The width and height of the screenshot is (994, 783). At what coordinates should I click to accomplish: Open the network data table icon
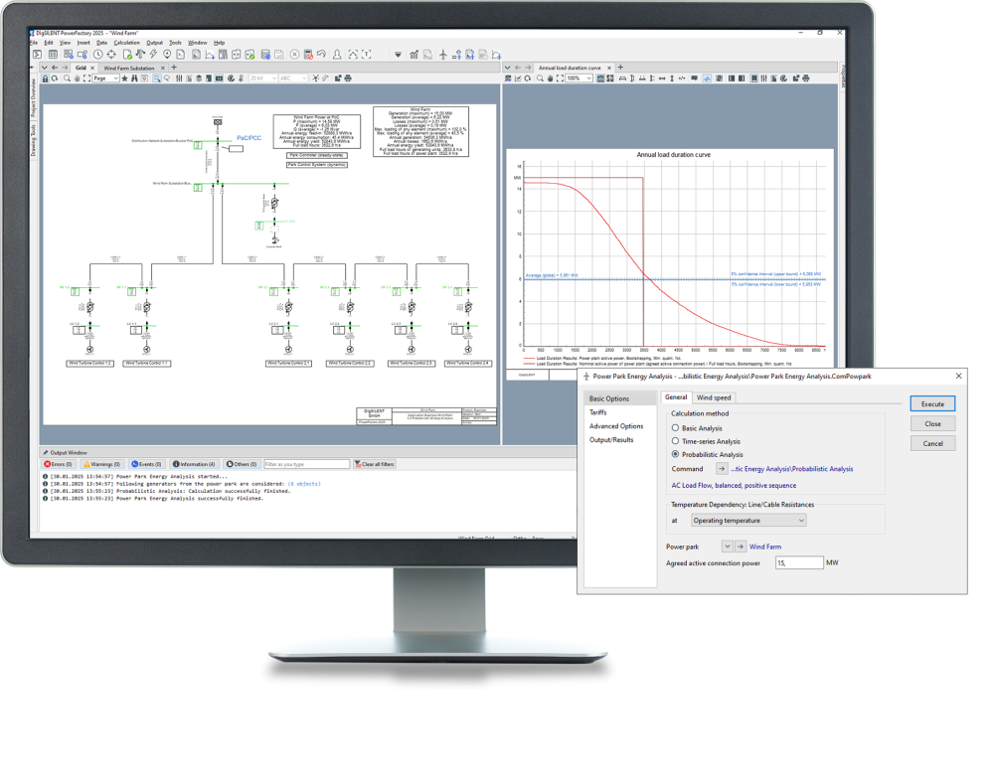point(53,55)
